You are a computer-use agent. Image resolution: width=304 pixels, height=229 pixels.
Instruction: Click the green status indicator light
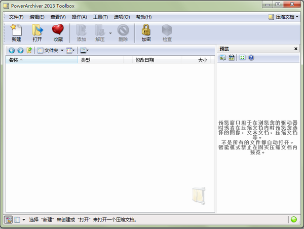point(294,219)
